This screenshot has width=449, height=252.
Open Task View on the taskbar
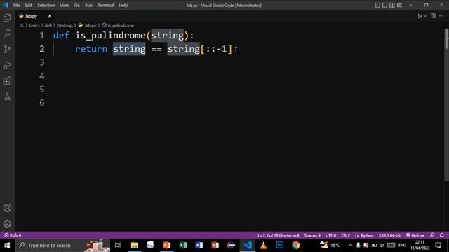[118, 246]
